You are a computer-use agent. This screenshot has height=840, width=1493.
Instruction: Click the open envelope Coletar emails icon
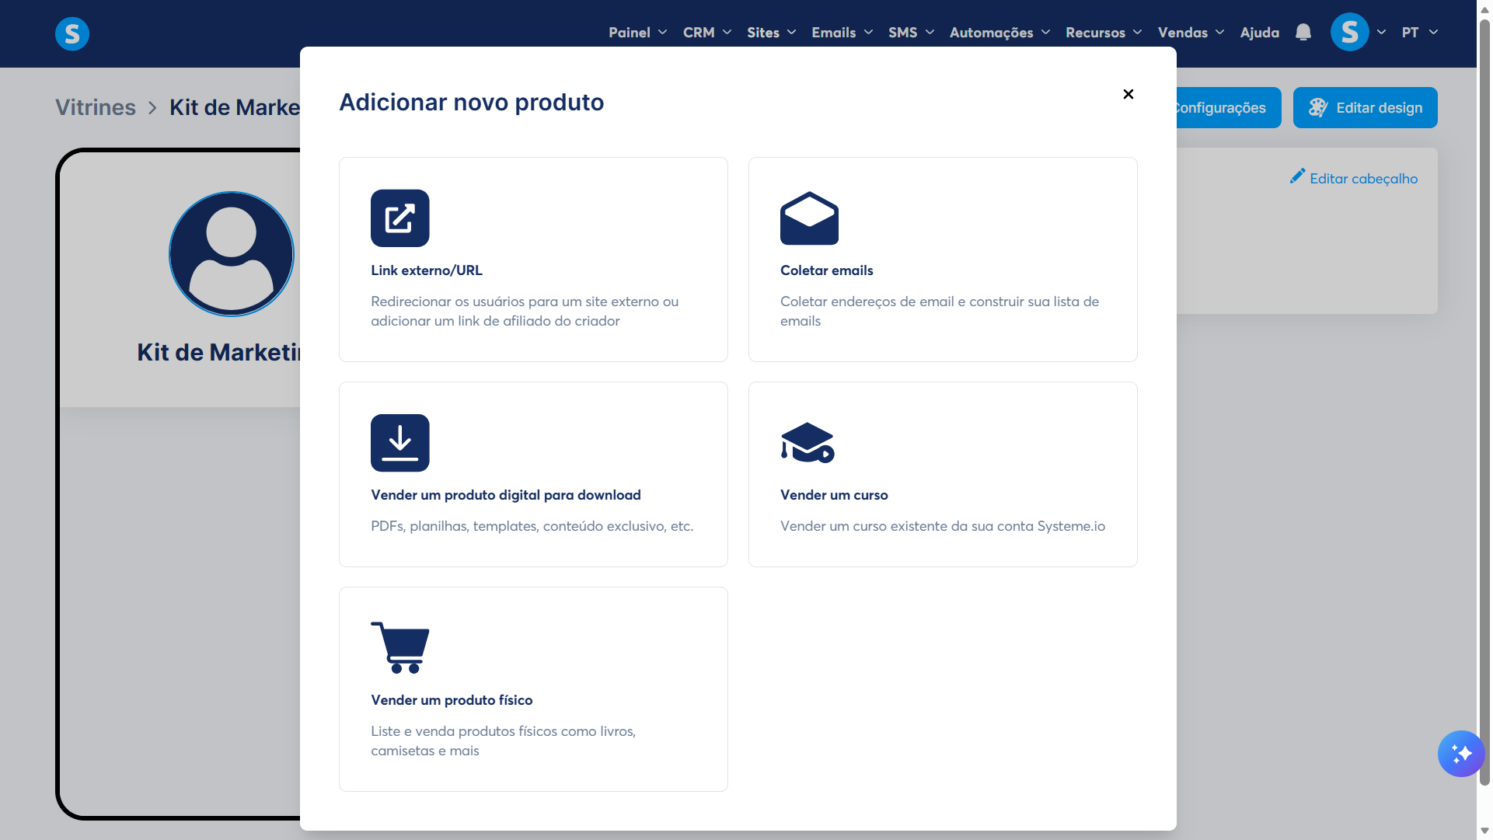[x=809, y=218]
